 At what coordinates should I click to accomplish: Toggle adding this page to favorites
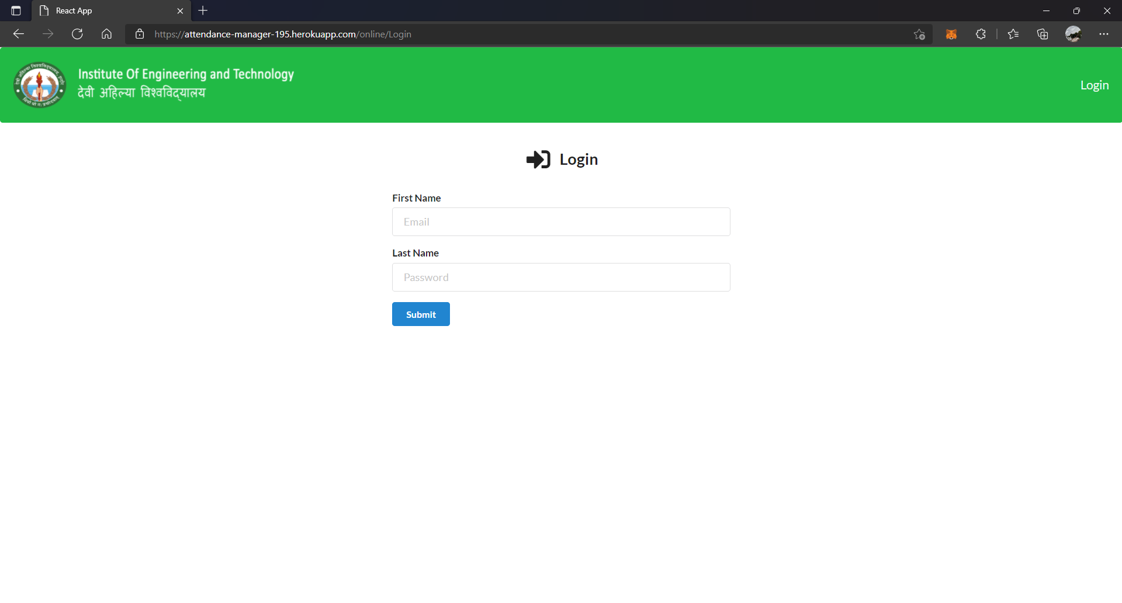[919, 34]
